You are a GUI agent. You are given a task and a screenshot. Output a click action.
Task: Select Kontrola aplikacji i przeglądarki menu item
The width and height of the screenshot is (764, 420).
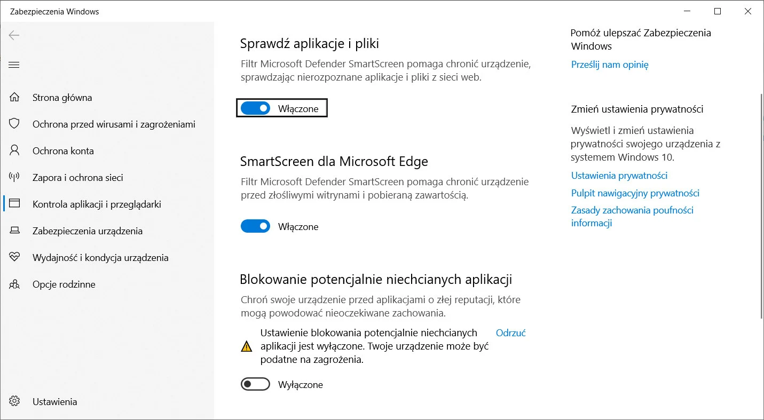tap(97, 204)
